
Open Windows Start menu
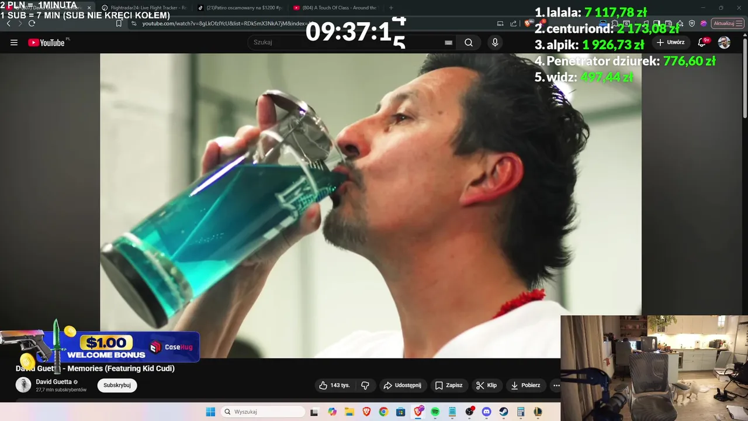point(210,412)
